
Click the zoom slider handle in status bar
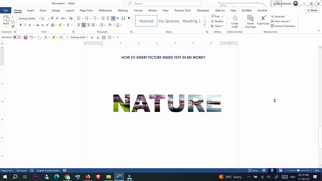coord(298,170)
